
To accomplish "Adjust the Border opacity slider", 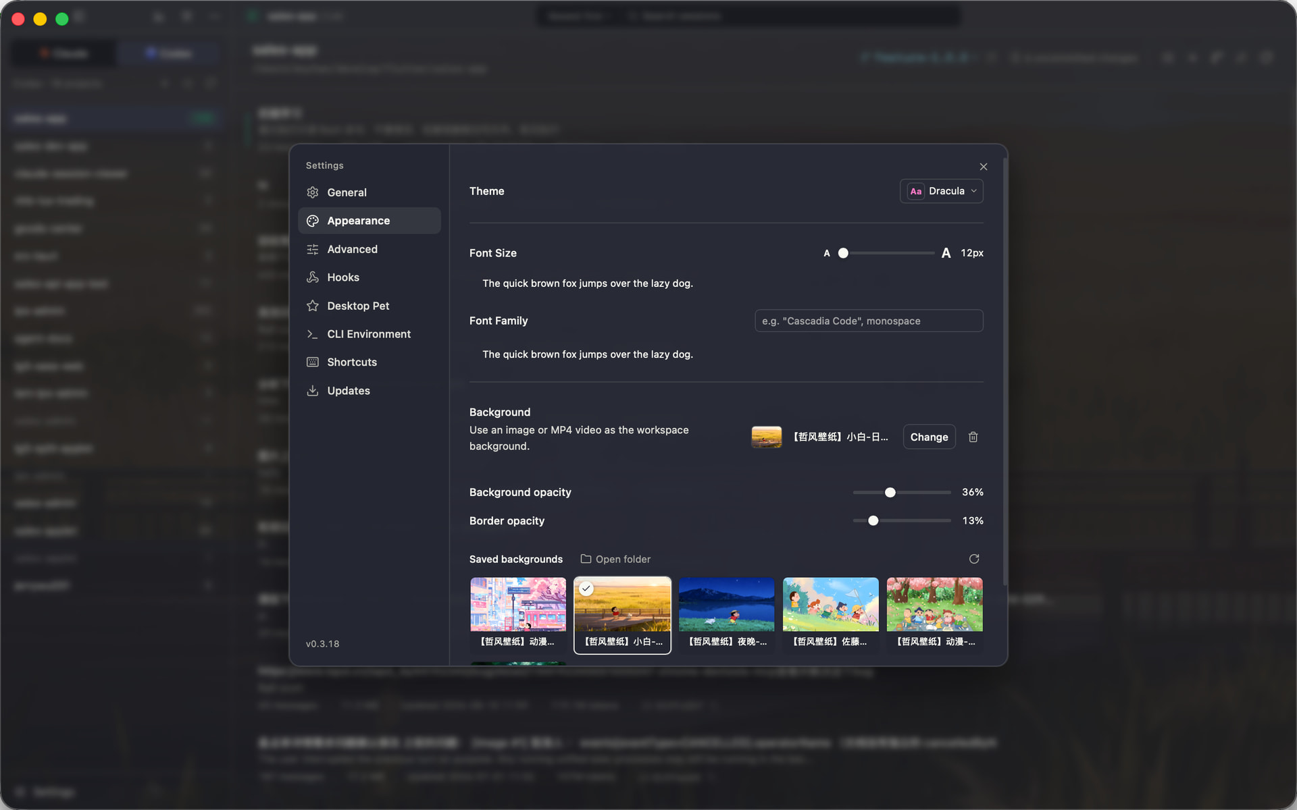I will (x=902, y=520).
